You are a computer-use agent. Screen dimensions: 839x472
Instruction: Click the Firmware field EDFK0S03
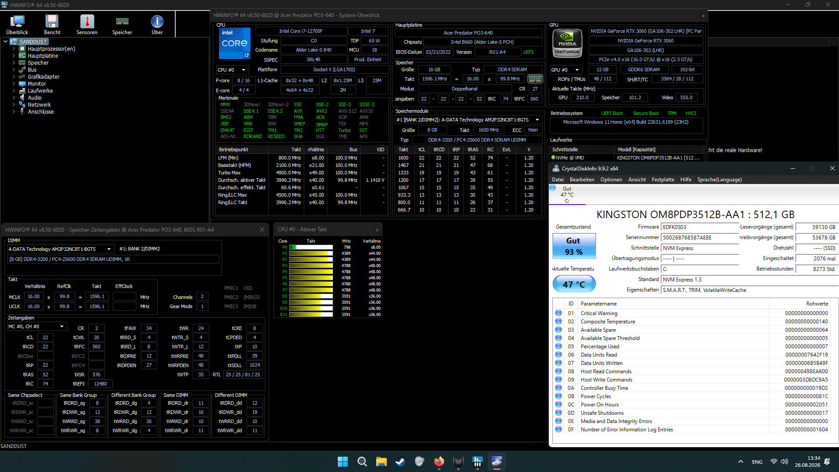tap(700, 227)
